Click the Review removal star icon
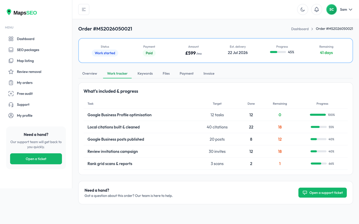This screenshot has height=224, width=359. (11, 72)
